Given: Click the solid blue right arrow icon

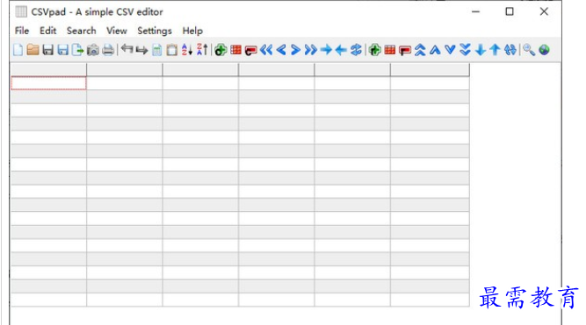Looking at the screenshot, I should 326,50.
